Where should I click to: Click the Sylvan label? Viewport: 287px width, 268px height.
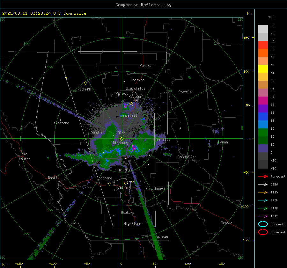[122, 94]
